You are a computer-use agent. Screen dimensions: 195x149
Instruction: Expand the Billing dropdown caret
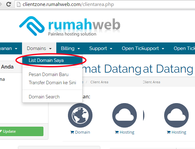coord(79,49)
